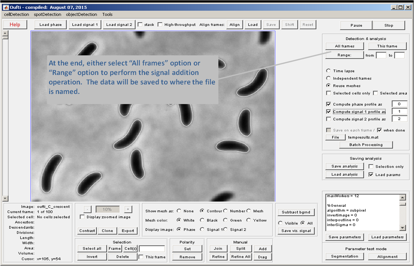Select Reuse meshes radio option

(x=329, y=86)
